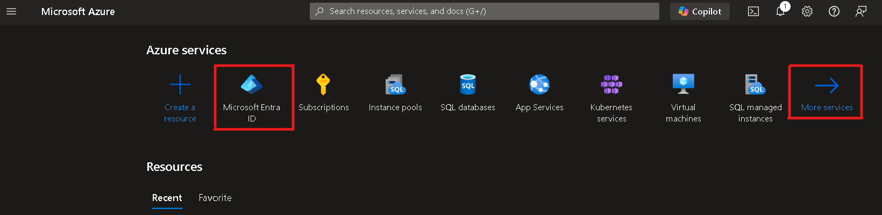Open SQL databases service
The width and height of the screenshot is (882, 215).
point(468,92)
